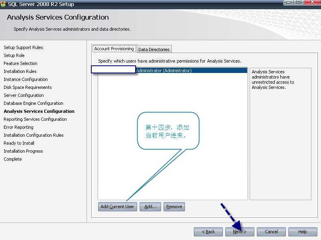Click Server Configuration step

24,95
